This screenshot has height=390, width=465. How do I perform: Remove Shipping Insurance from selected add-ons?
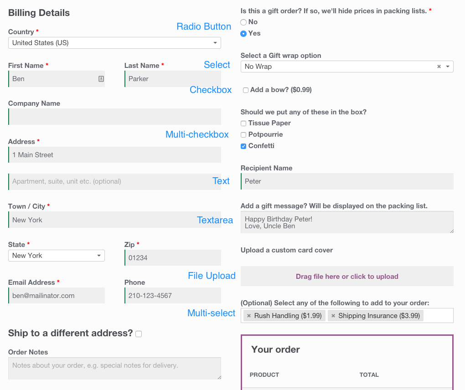(x=333, y=316)
